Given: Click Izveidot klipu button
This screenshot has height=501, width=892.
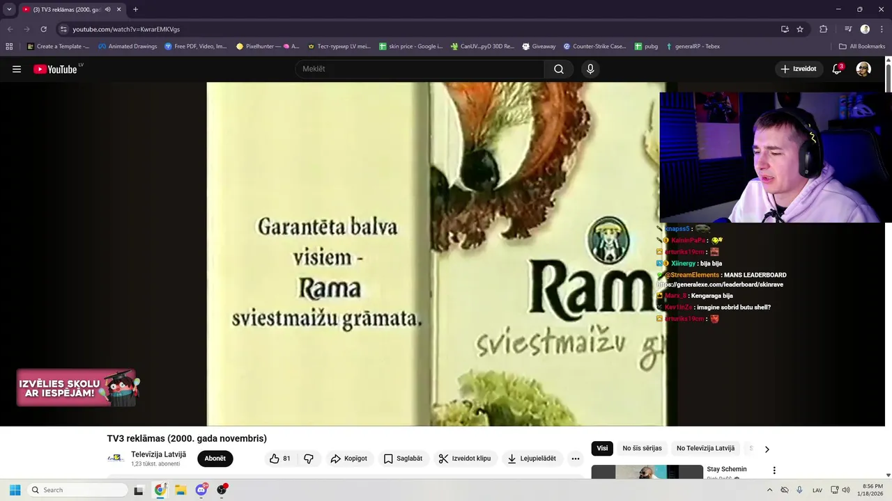Looking at the screenshot, I should 464,459.
